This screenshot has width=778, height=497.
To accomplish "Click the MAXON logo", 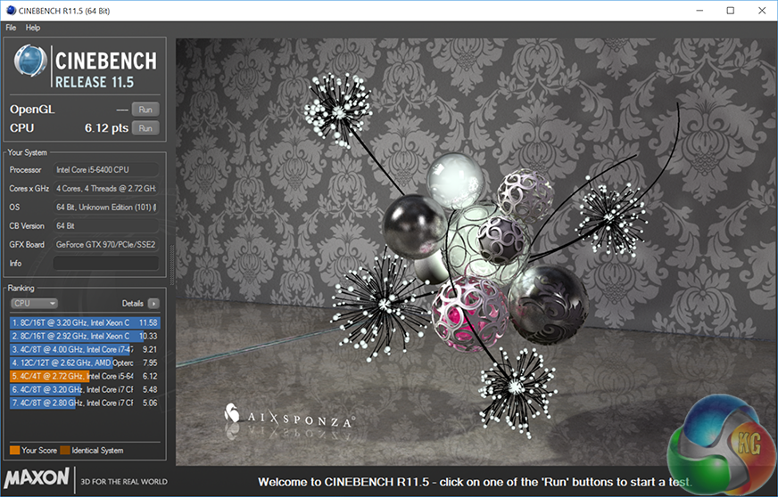I will click(37, 477).
